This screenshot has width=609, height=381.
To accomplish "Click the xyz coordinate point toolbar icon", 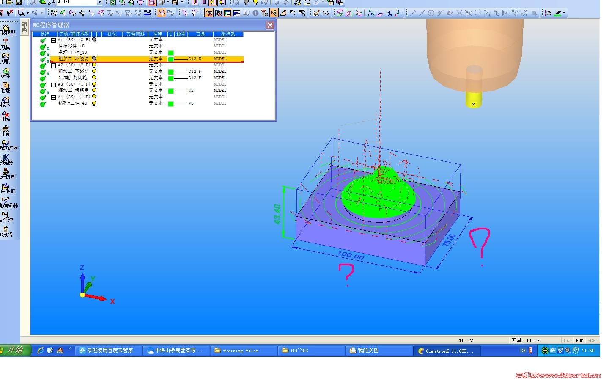I will (515, 13).
